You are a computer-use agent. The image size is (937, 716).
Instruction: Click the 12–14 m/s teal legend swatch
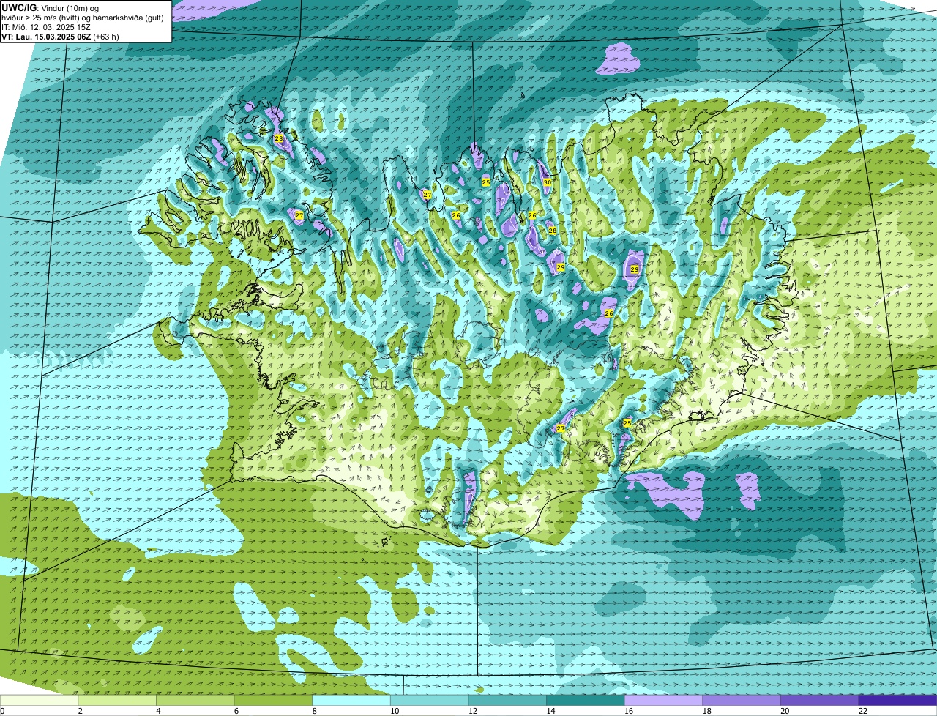pyautogui.click(x=507, y=700)
